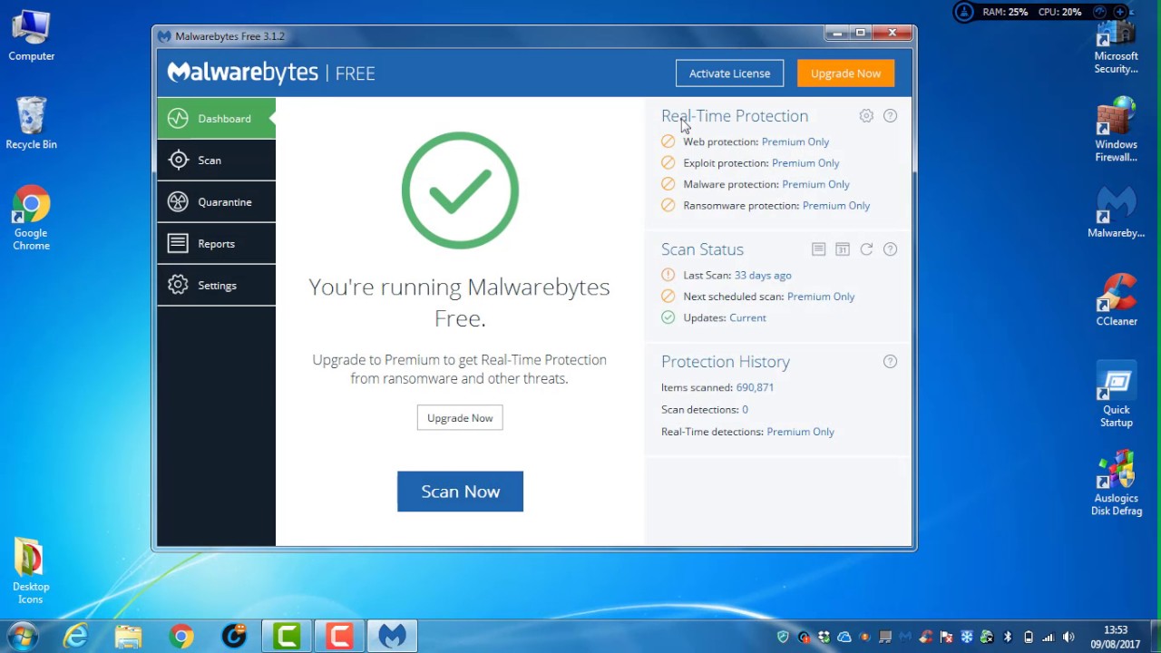Open Real-Time Protection settings gear
Image resolution: width=1161 pixels, height=653 pixels.
[866, 116]
